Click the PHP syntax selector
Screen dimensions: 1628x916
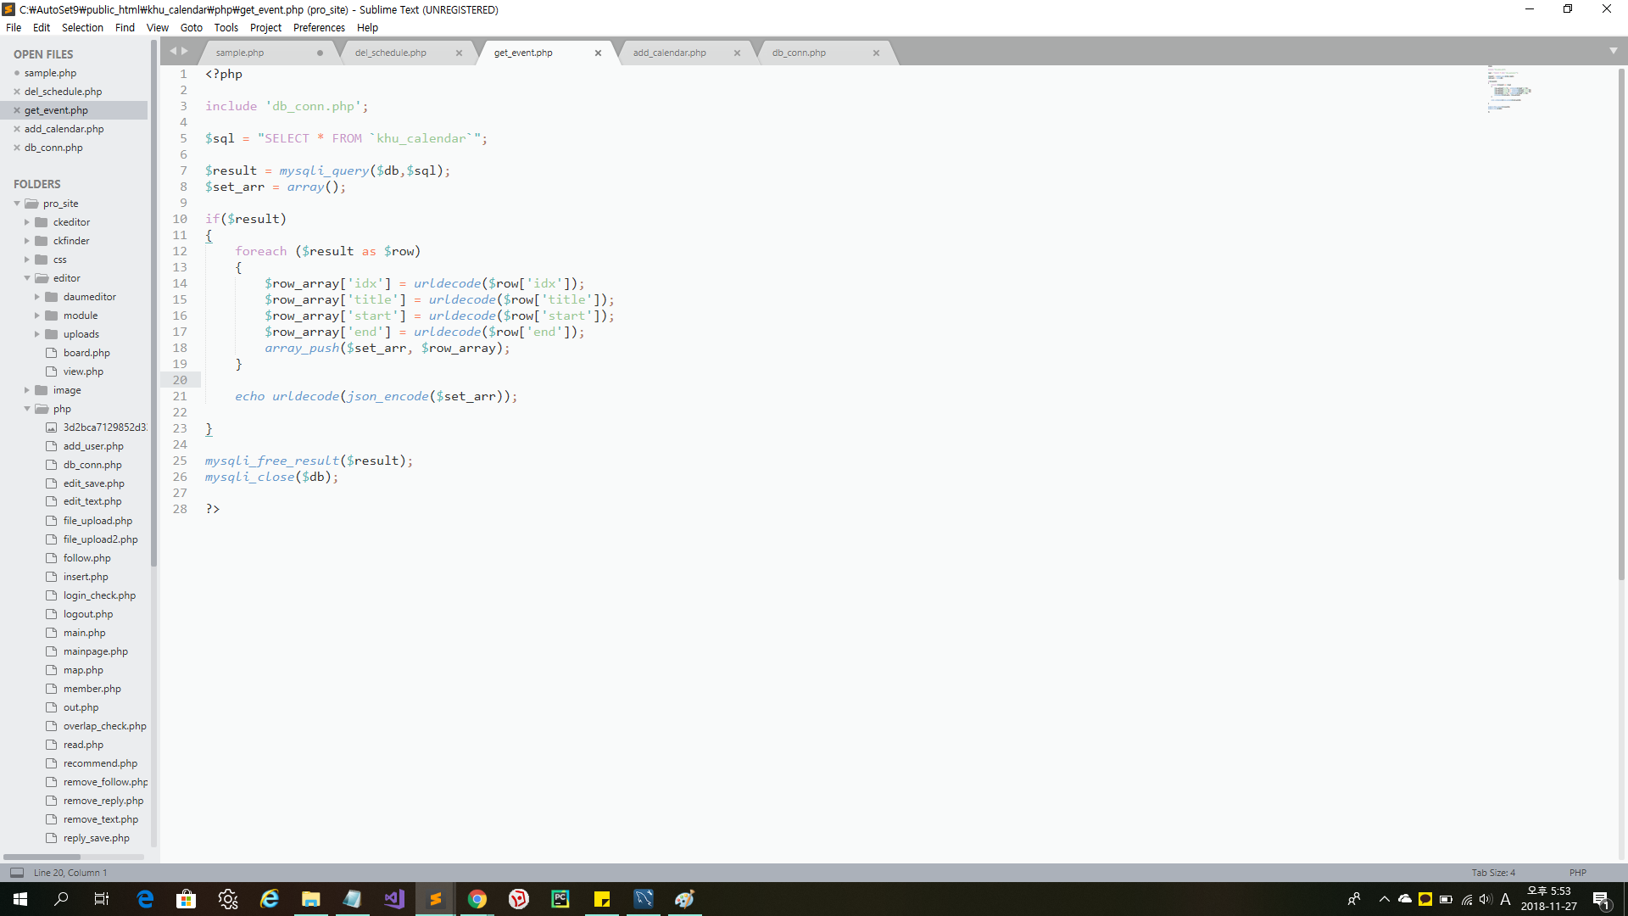(1577, 872)
